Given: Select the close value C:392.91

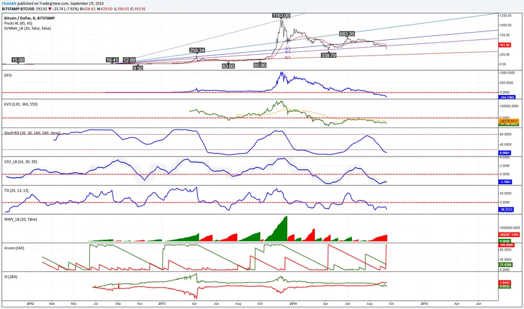Looking at the screenshot, I should pos(138,8).
